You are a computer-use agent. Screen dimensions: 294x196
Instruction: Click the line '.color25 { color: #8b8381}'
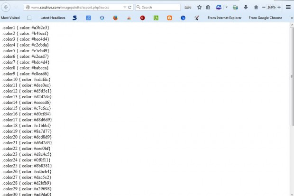27,166
